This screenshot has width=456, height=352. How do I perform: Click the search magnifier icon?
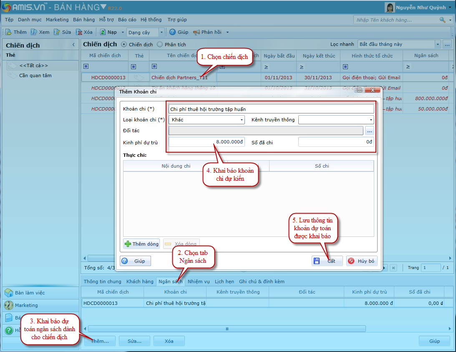click(442, 20)
